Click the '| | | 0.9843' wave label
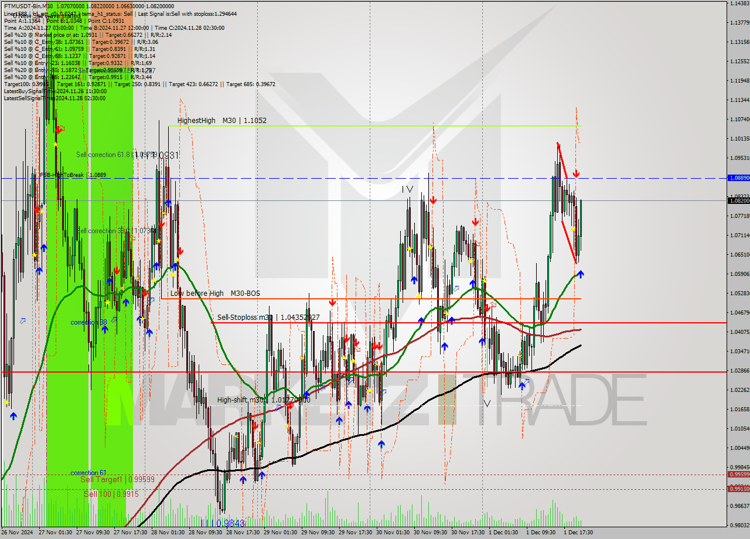This screenshot has width=750, height=539. tap(223, 523)
